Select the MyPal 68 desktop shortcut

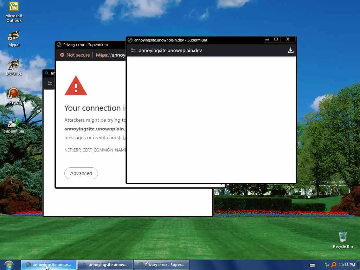(x=14, y=67)
